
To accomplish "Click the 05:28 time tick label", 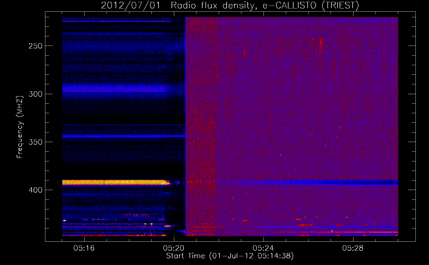I will coord(353,248).
